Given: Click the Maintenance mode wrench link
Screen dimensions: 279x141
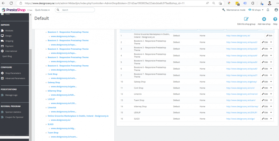Looking at the screenshot, I should click(x=234, y=10).
